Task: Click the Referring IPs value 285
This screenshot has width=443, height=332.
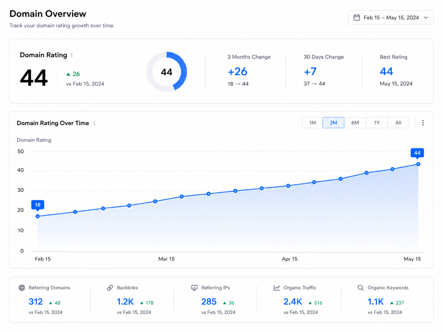Action: coord(209,302)
